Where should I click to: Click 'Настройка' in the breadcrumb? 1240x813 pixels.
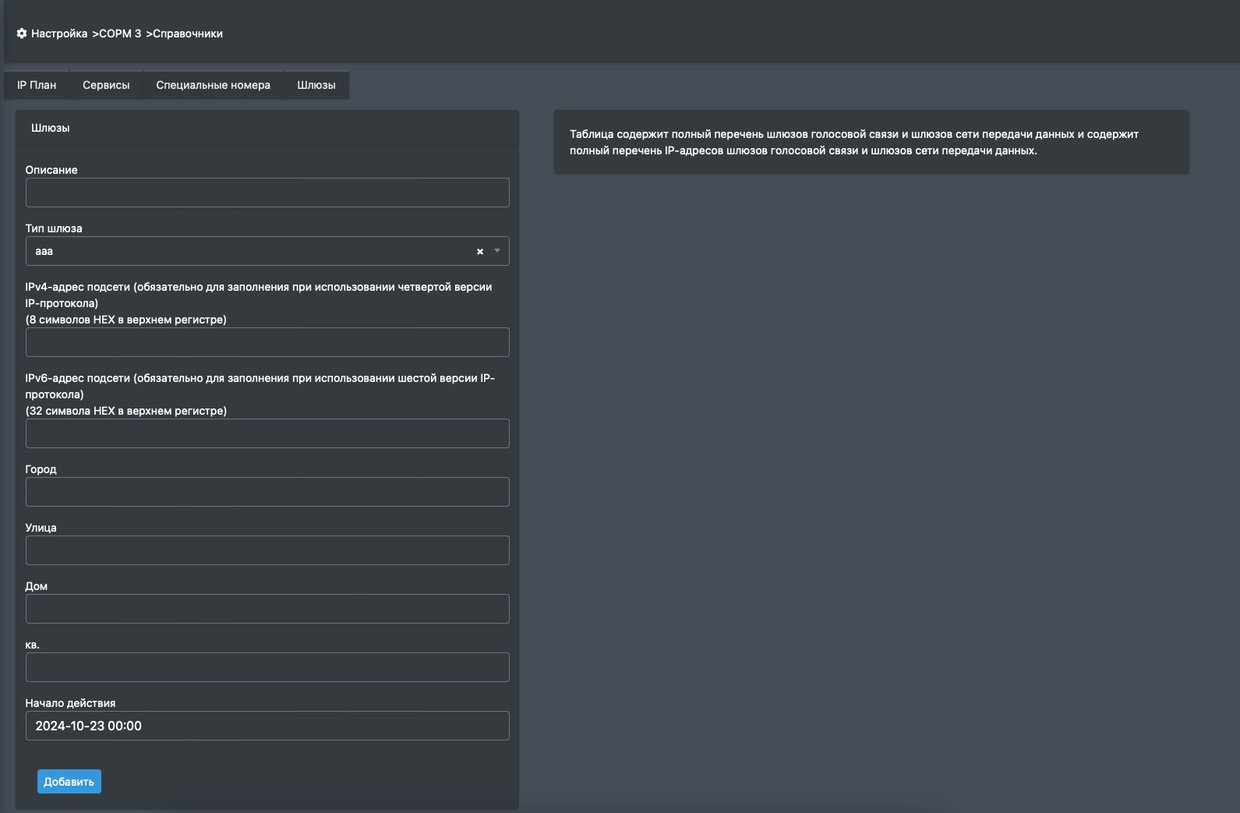point(59,34)
